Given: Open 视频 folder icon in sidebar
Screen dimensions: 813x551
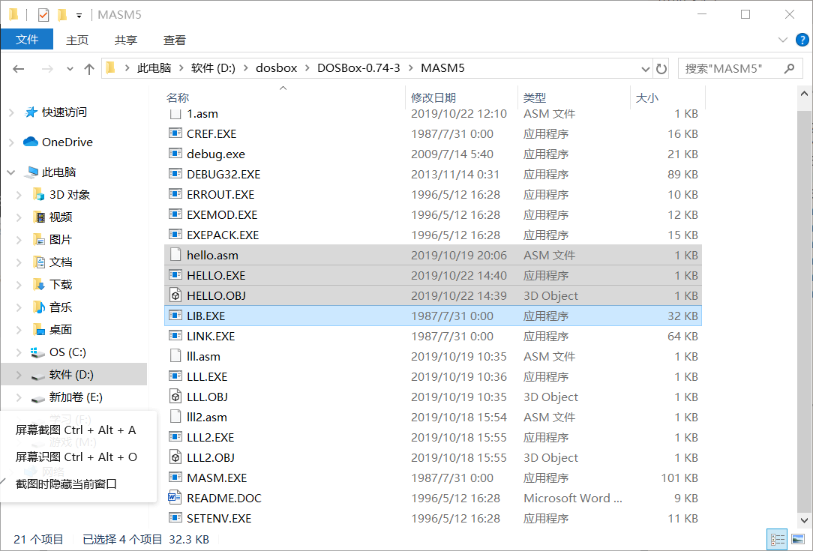Looking at the screenshot, I should pyautogui.click(x=38, y=217).
